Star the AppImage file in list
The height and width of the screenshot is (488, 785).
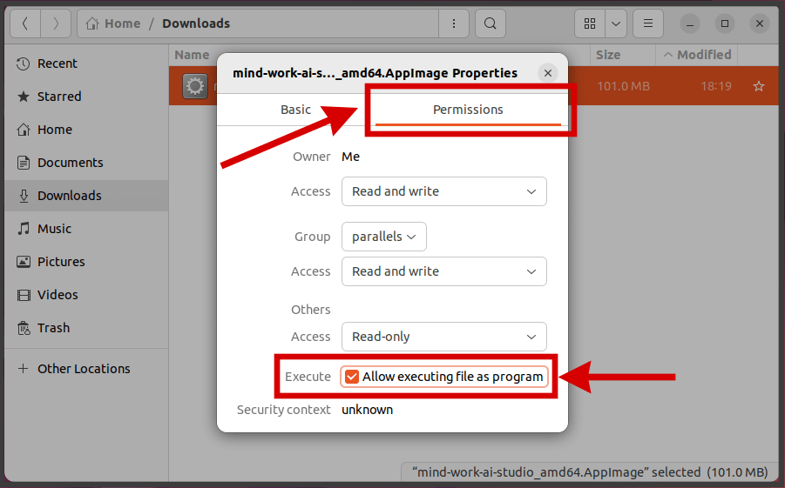(x=758, y=86)
